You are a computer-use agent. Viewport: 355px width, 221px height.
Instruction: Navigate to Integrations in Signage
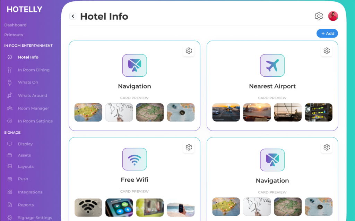point(30,192)
